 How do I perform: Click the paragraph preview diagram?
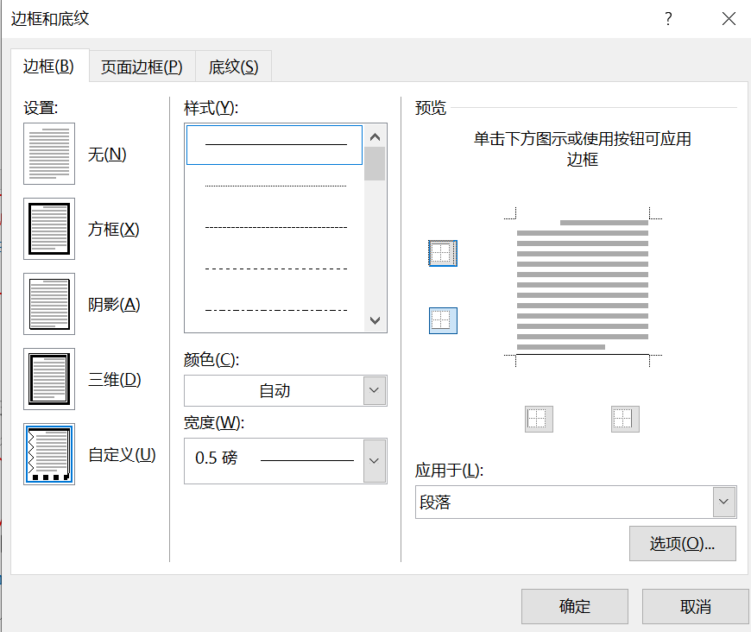[x=583, y=286]
